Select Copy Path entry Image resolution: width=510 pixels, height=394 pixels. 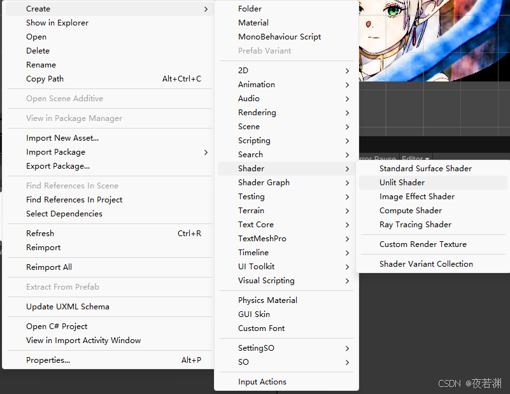110,79
